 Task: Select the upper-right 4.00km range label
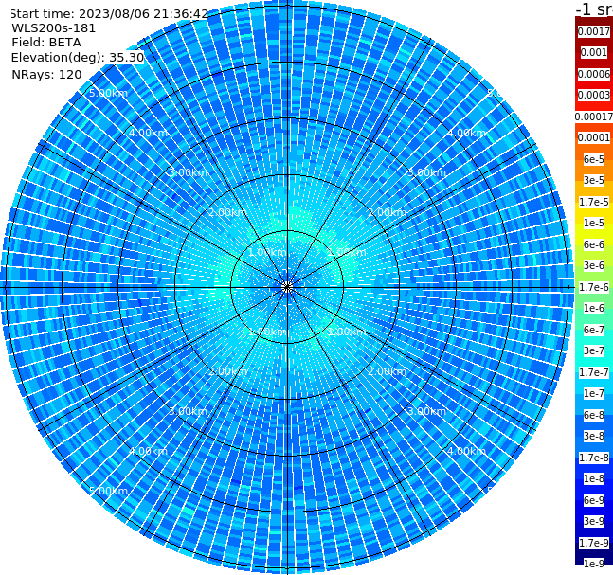tap(466, 133)
